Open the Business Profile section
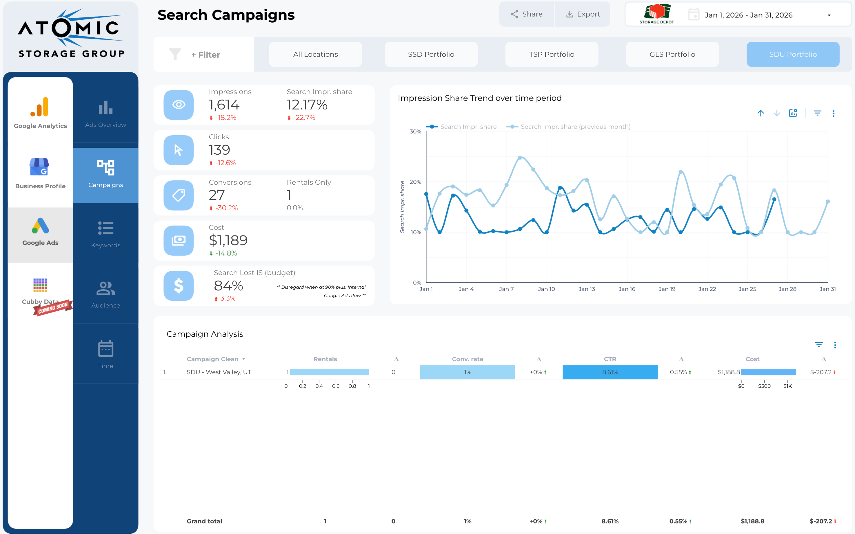The image size is (855, 534). [40, 173]
